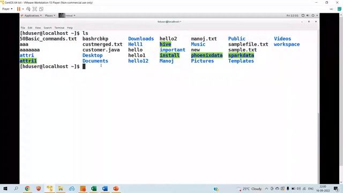Open Windows search from the taskbar

16,189
